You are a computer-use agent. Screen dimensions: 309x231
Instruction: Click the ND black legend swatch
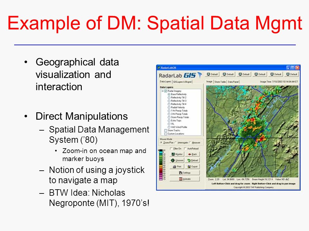click(161, 150)
